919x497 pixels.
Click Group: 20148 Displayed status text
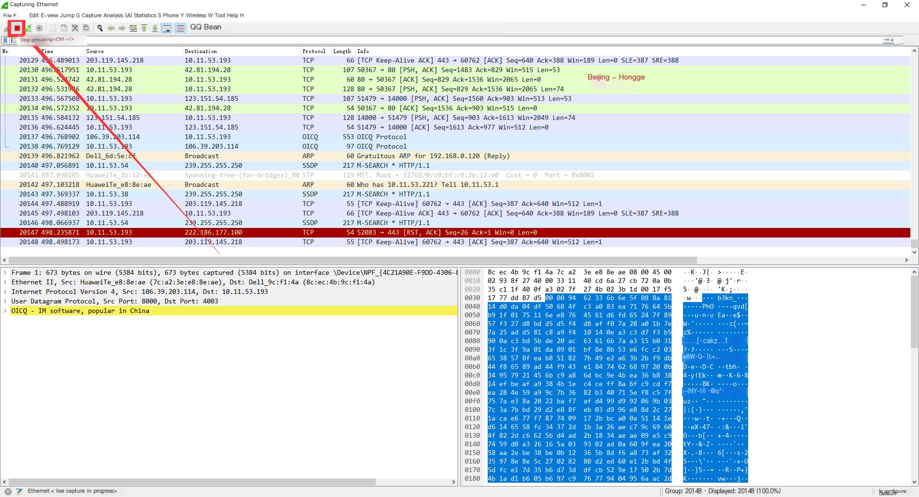(x=723, y=491)
